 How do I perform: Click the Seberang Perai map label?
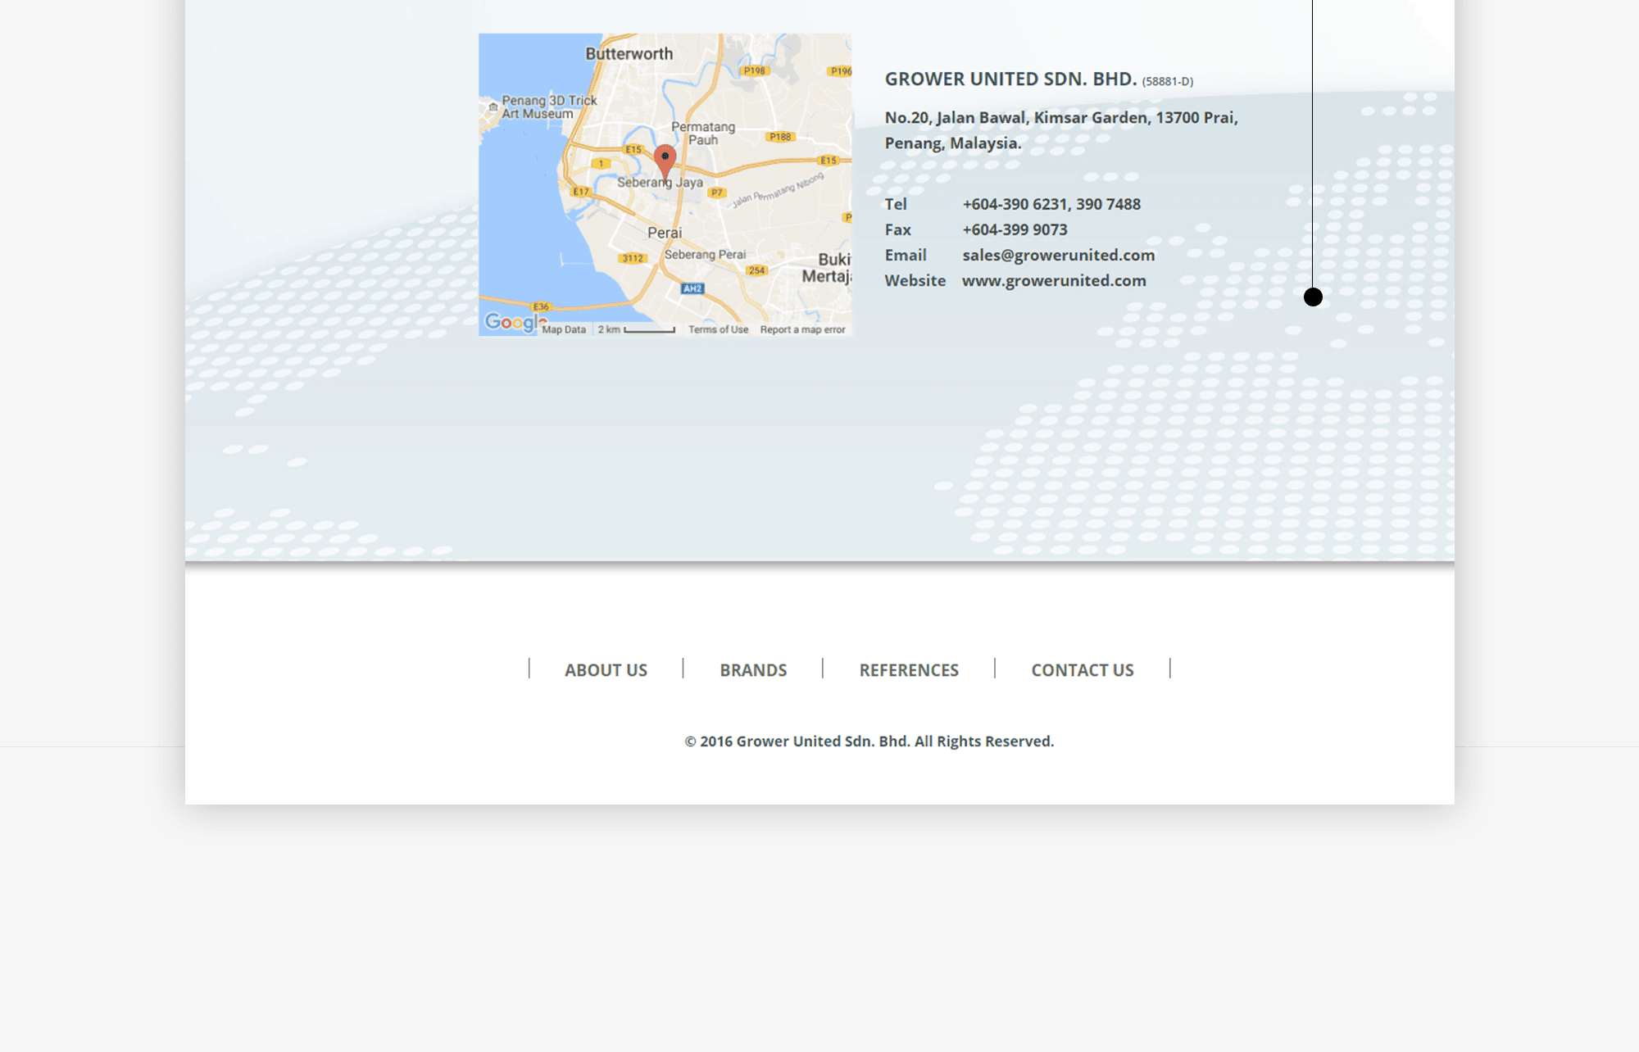[x=705, y=254]
